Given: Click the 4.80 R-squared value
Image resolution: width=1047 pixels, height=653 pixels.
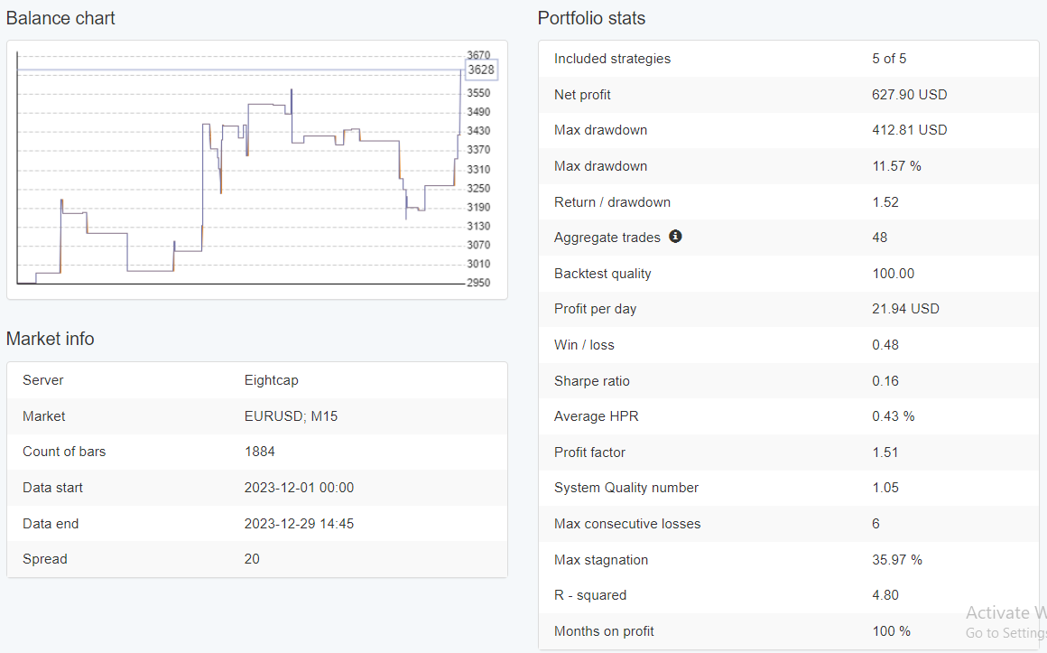Looking at the screenshot, I should pyautogui.click(x=885, y=595).
